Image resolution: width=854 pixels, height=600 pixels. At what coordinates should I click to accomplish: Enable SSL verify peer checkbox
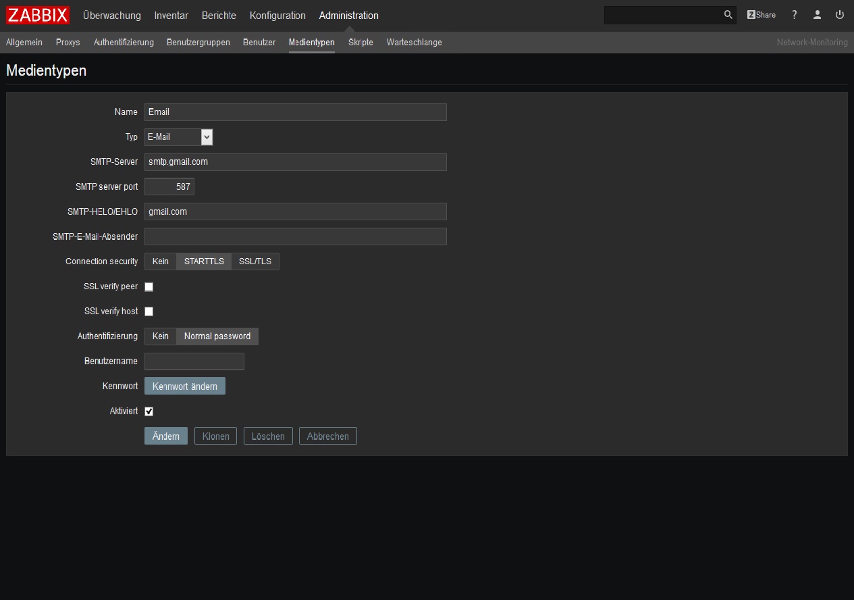click(149, 286)
